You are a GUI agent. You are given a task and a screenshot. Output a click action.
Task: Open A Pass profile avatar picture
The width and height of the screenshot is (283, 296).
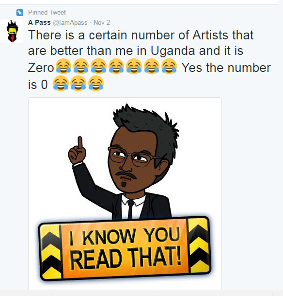(12, 31)
